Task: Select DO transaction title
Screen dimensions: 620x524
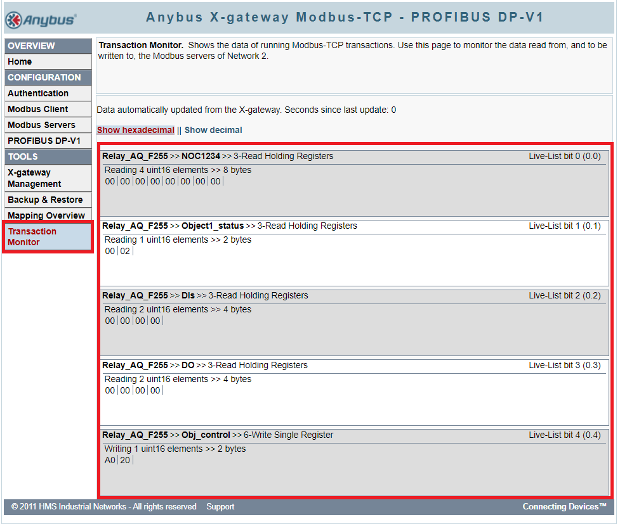Action: point(188,365)
